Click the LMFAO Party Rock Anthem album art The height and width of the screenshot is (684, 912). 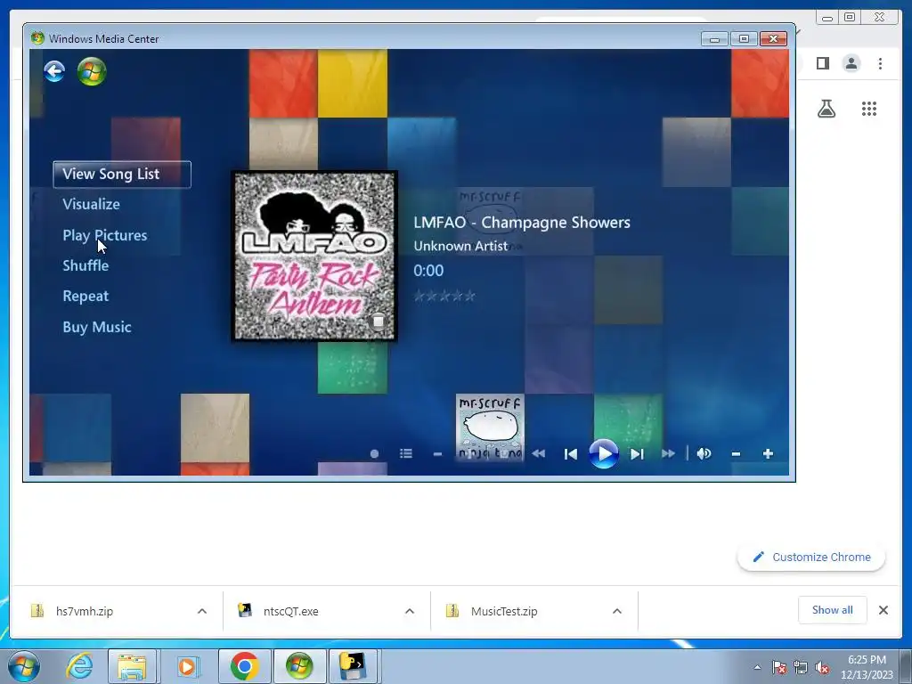click(x=314, y=256)
